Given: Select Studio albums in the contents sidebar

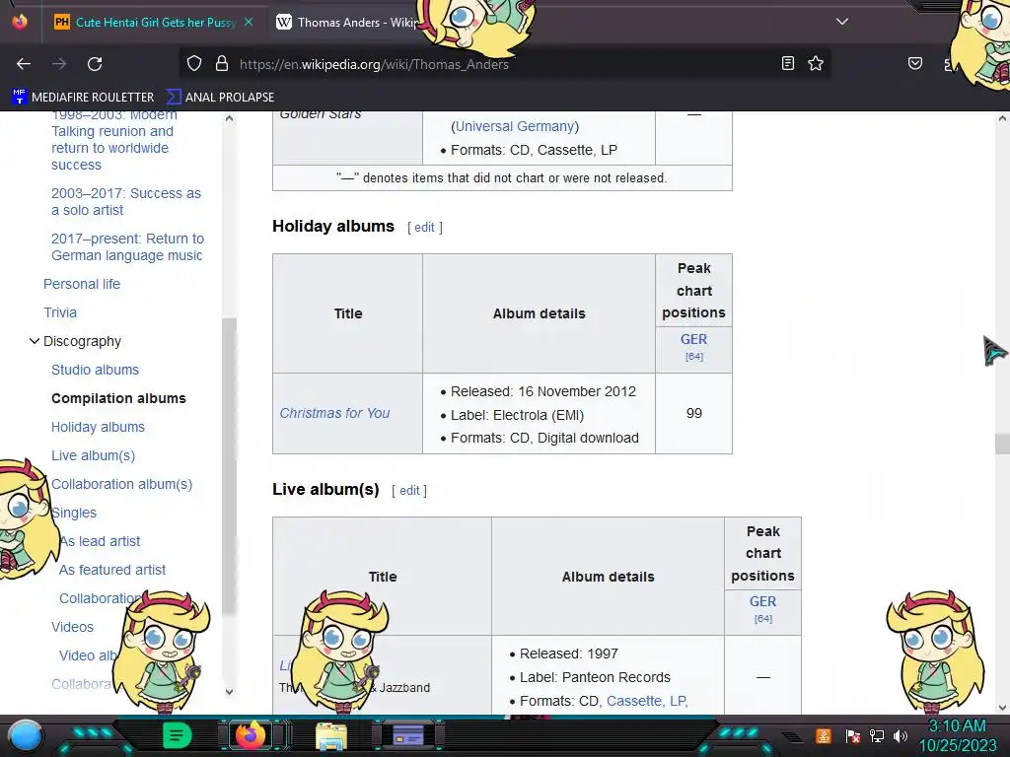Looking at the screenshot, I should (96, 370).
